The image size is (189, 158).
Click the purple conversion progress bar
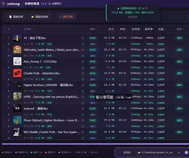tap(95, 144)
